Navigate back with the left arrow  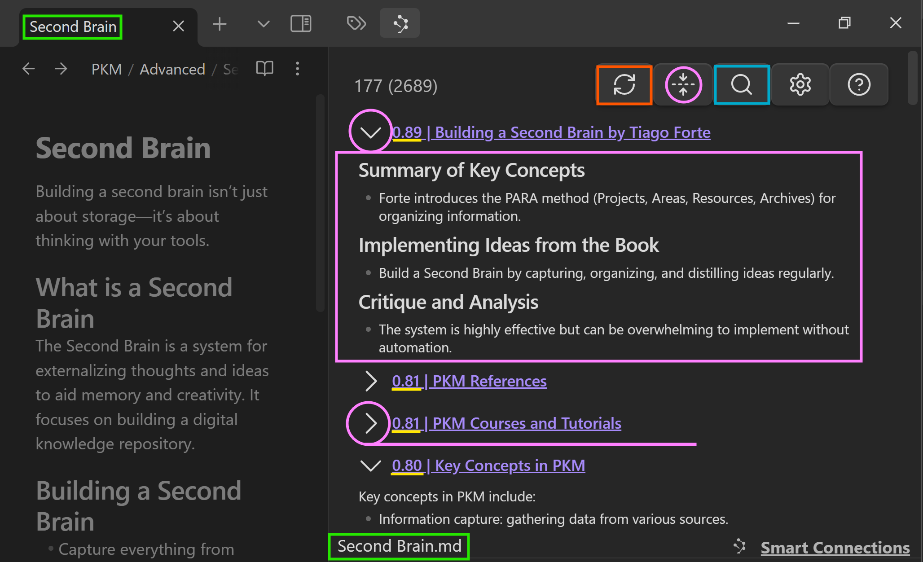point(29,69)
